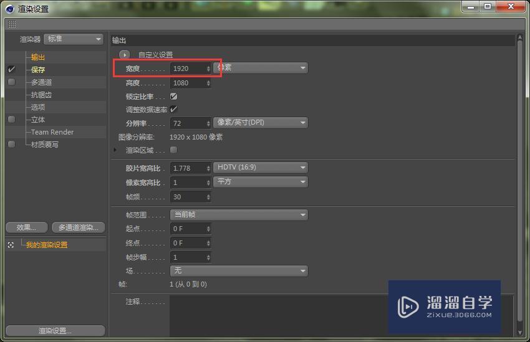Image resolution: width=530 pixels, height=342 pixels.
Task: Open the 帧范围 当前帧 dropdown
Action: point(239,215)
